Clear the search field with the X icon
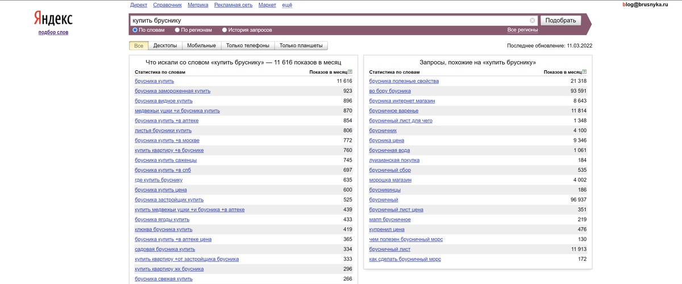The width and height of the screenshot is (682, 284). click(533, 20)
